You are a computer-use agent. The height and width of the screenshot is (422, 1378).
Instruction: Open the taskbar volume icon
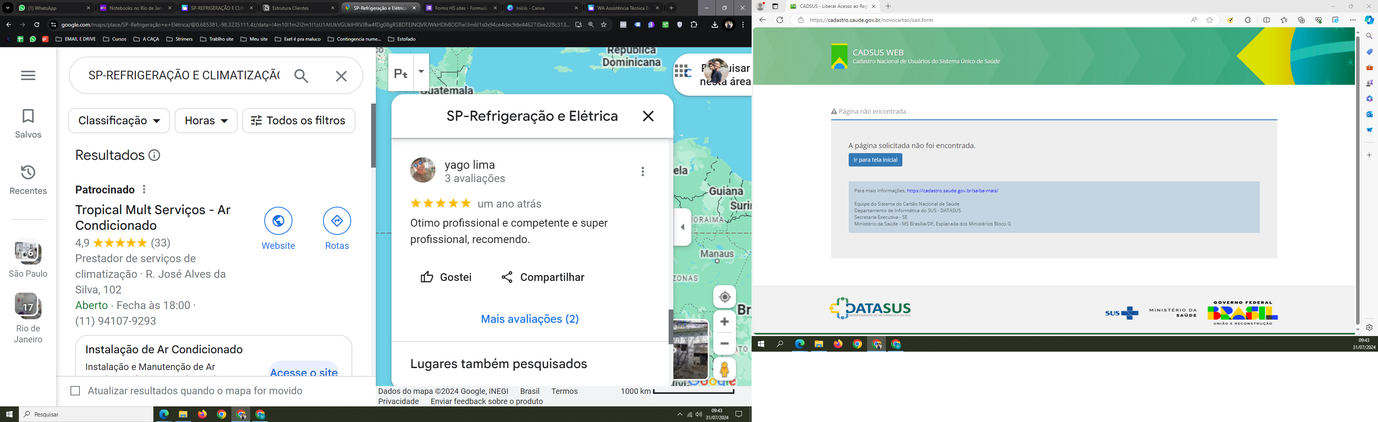point(699,414)
